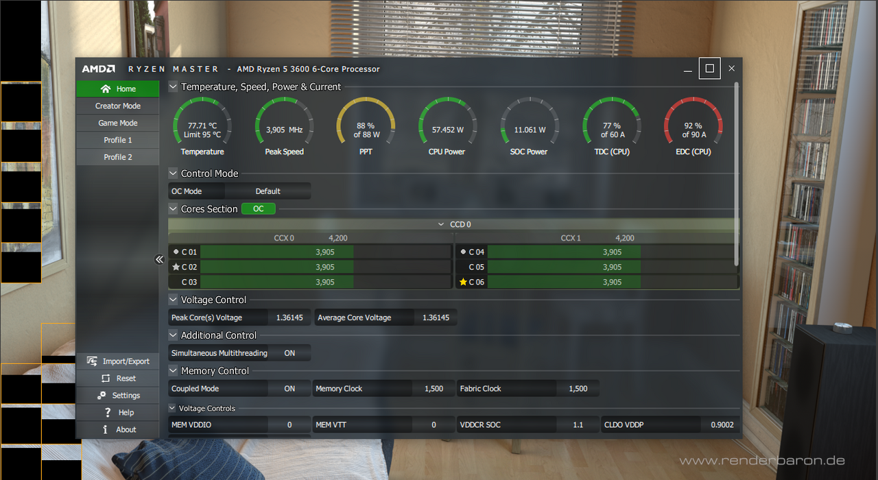The image size is (878, 480).
Task: Collapse the Cores Section
Action: tap(173, 209)
